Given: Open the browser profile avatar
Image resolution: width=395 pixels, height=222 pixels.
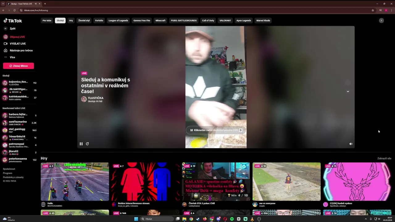Looking at the screenshot, I should [x=386, y=10].
